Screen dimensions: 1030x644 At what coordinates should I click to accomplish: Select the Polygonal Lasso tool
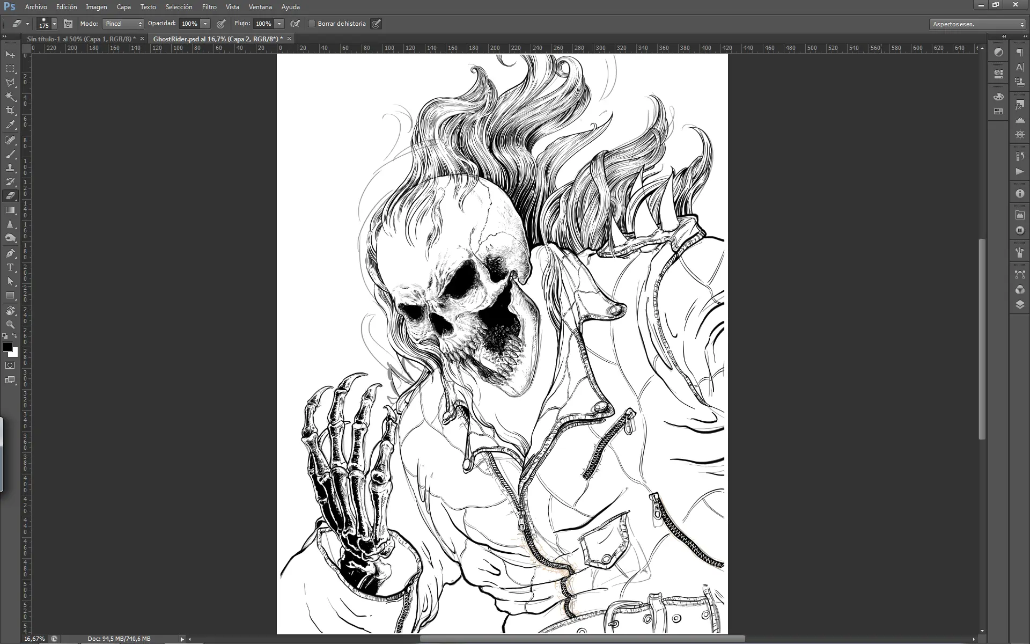(10, 83)
